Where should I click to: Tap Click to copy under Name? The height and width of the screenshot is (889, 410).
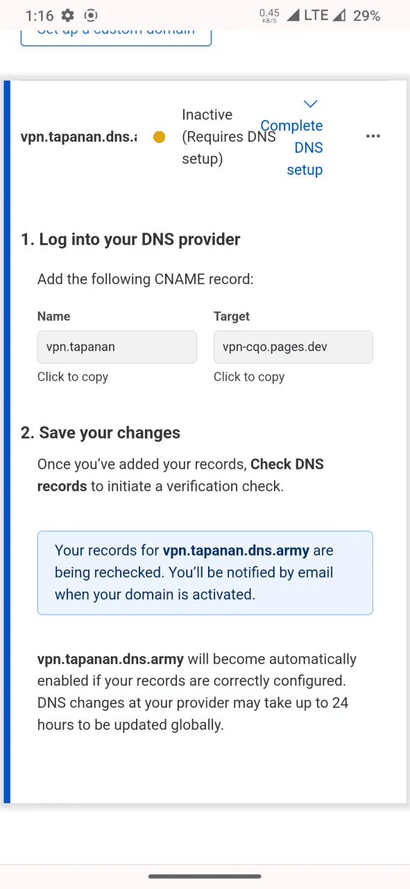(73, 376)
